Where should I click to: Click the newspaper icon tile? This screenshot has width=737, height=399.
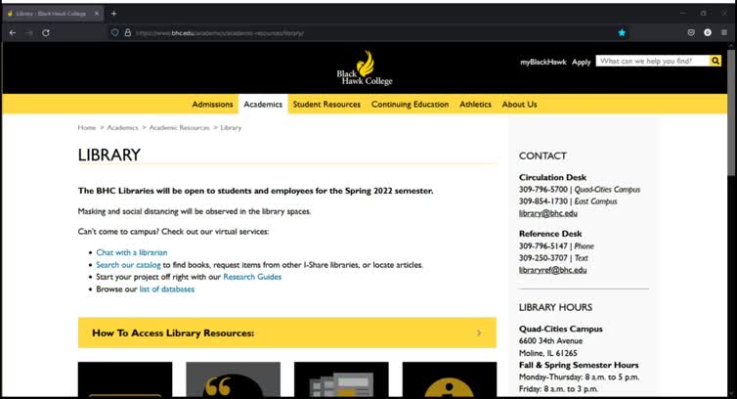(x=341, y=379)
